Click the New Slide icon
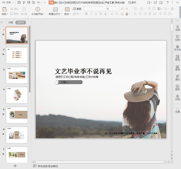This screenshot has height=169, width=181. (55, 9)
